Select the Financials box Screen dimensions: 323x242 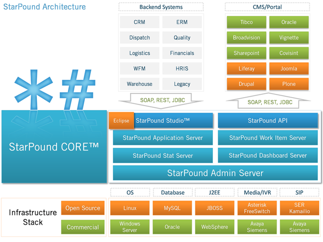tap(182, 53)
